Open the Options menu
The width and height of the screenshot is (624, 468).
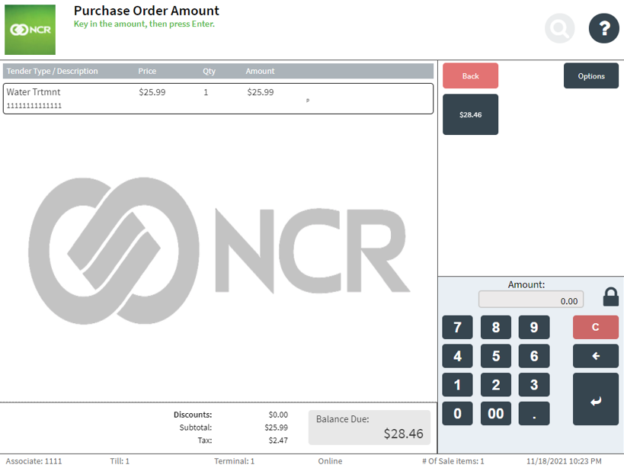590,76
